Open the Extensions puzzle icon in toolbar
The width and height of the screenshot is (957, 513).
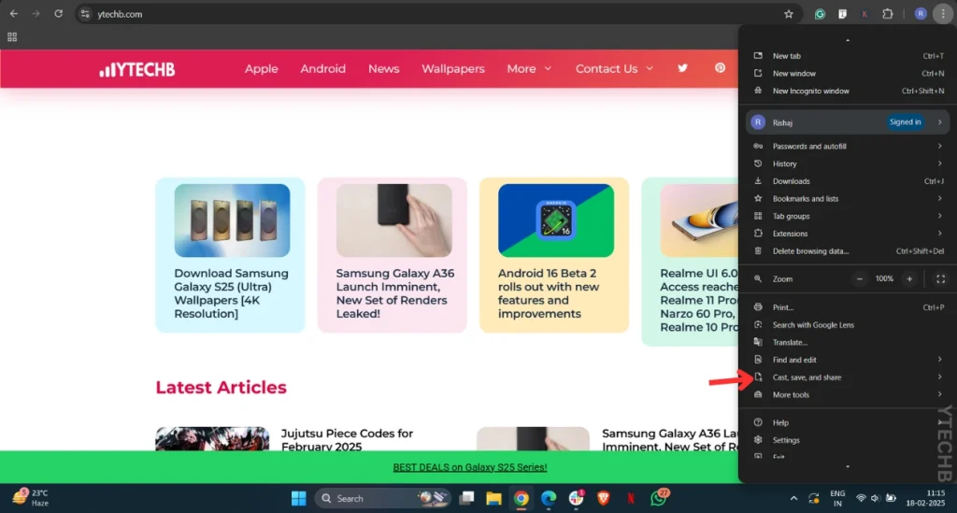(888, 14)
